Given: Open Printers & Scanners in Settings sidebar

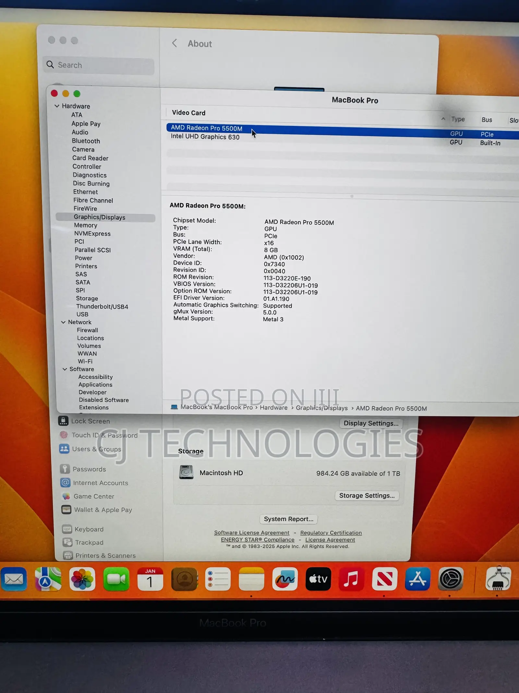Looking at the screenshot, I should pos(105,556).
